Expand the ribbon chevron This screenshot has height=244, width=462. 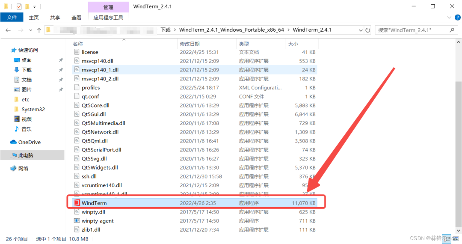[x=449, y=18]
